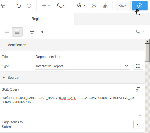Click Expand All sections icon
The image size is (150, 133).
pyautogui.click(x=42, y=32)
